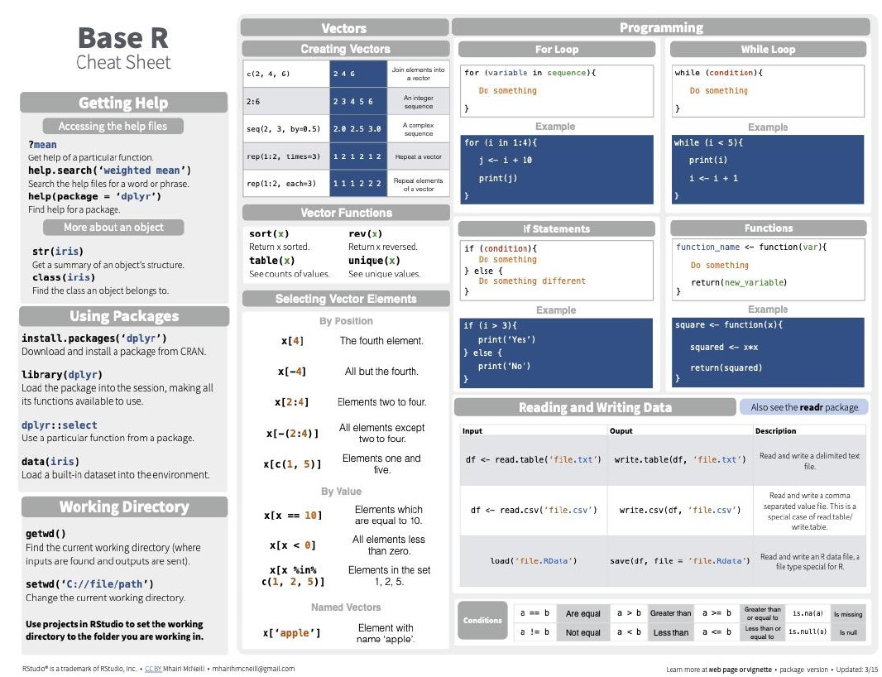Select the Using Packages section header
The image size is (882, 677).
click(123, 316)
